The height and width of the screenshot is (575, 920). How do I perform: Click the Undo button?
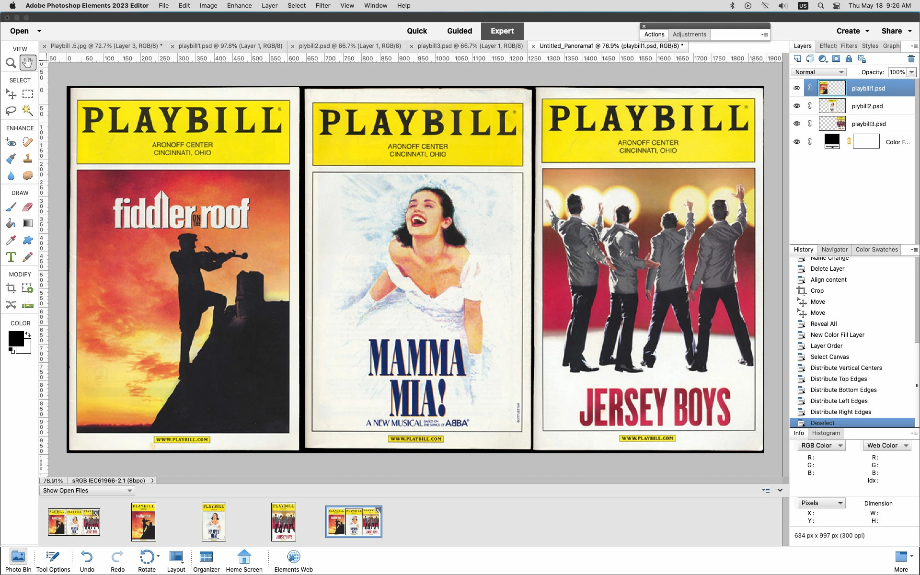click(87, 561)
